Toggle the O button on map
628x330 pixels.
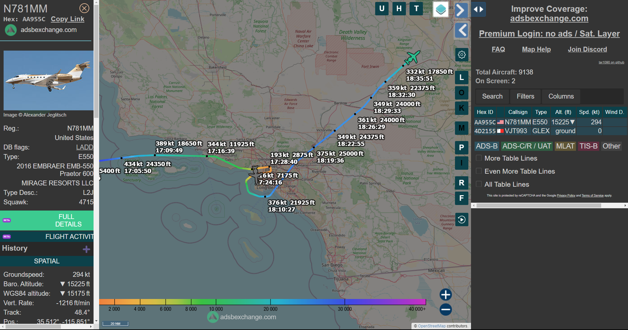(462, 93)
